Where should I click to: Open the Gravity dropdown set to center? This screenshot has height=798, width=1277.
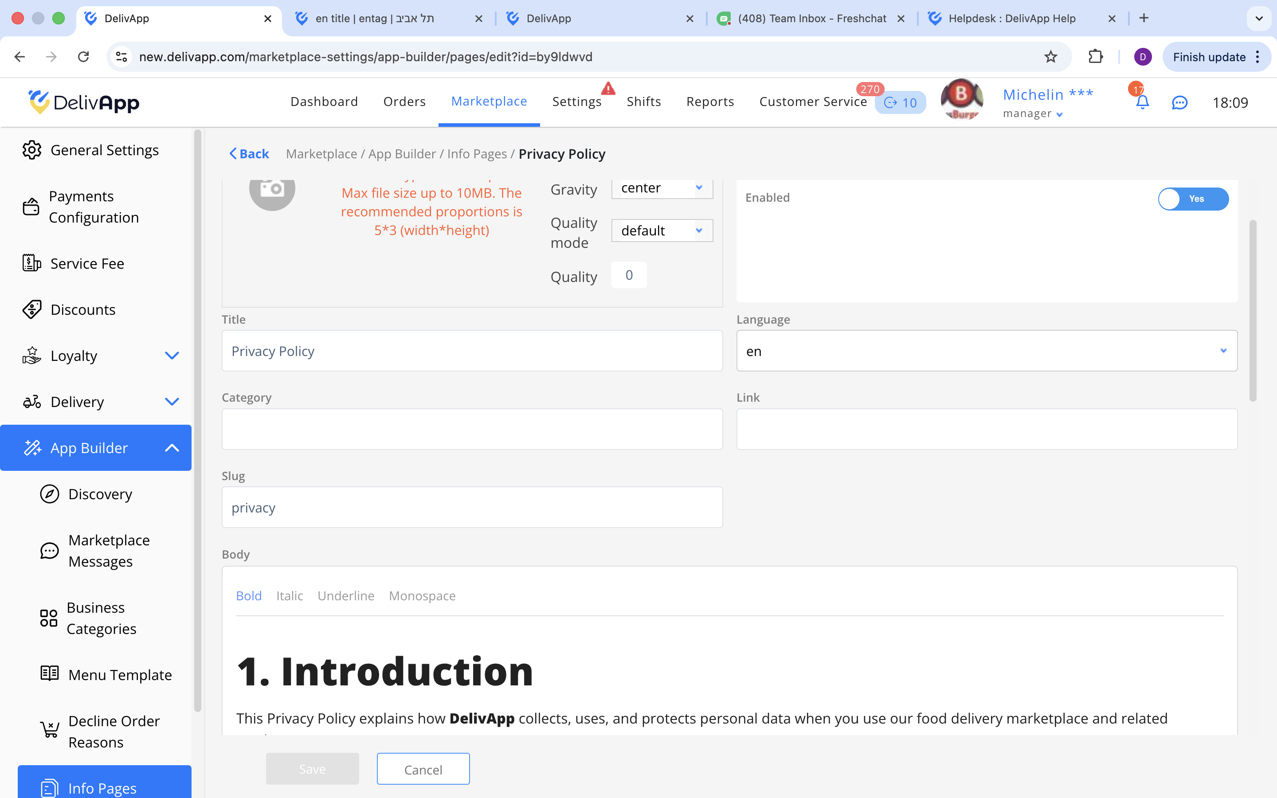click(662, 188)
